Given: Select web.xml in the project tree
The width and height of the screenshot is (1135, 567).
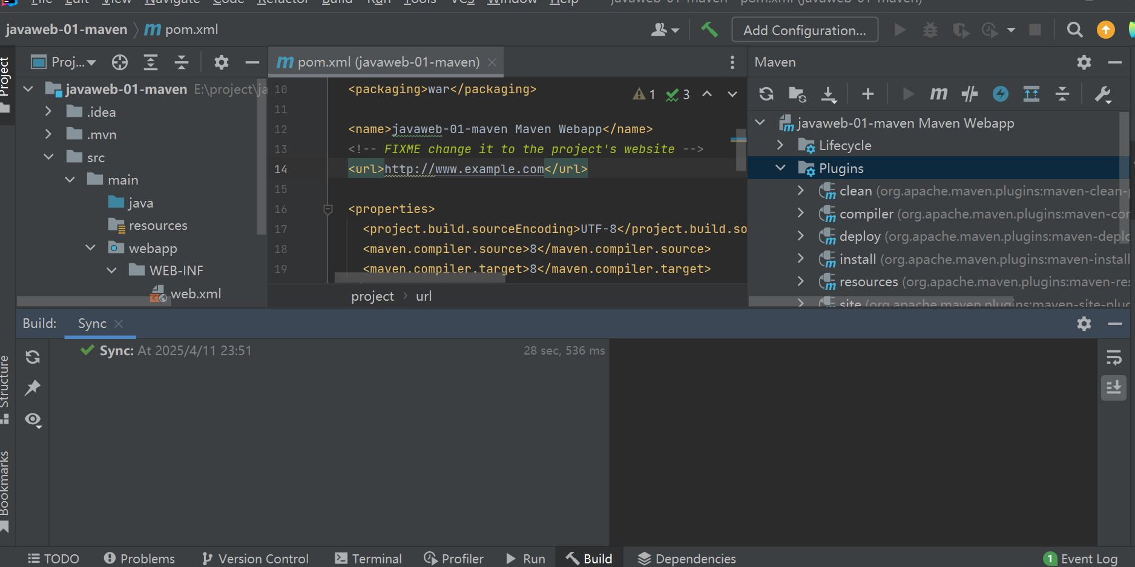Looking at the screenshot, I should (x=195, y=294).
